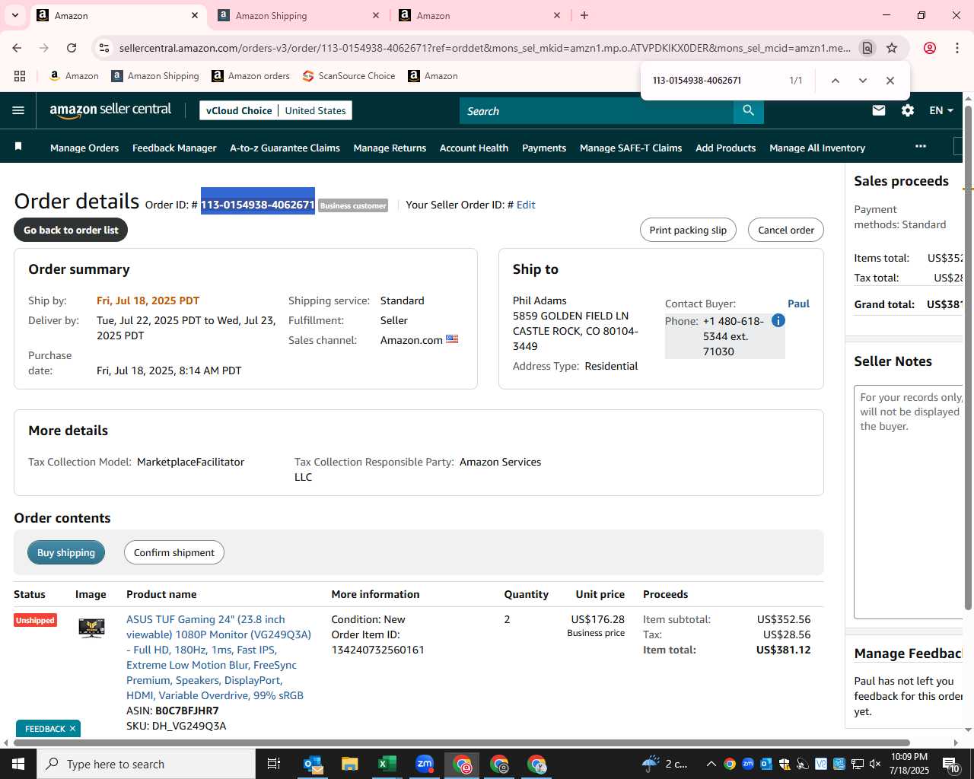Click the phone info icon next to buyer phone
The height and width of the screenshot is (779, 974).
point(778,320)
